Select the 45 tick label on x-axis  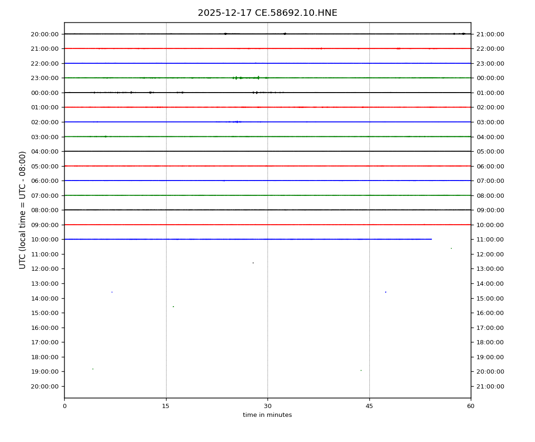click(x=369, y=406)
